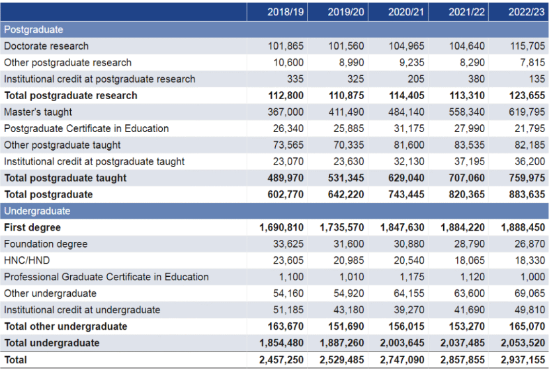Select the Postgraduate section heading
This screenshot has width=551, height=370.
[33, 30]
